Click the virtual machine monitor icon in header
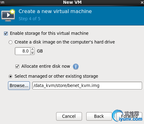This screenshot has width=144, height=124. tap(8, 15)
